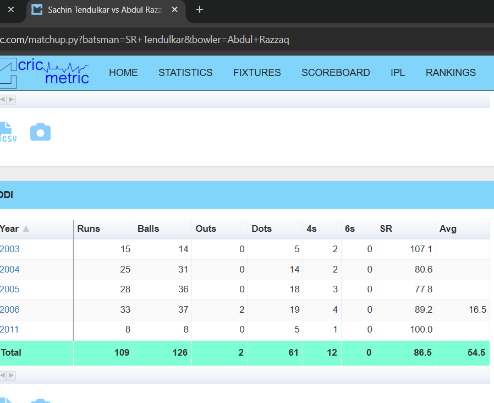Image resolution: width=494 pixels, height=403 pixels.
Task: Open IPL menu
Action: pos(398,73)
